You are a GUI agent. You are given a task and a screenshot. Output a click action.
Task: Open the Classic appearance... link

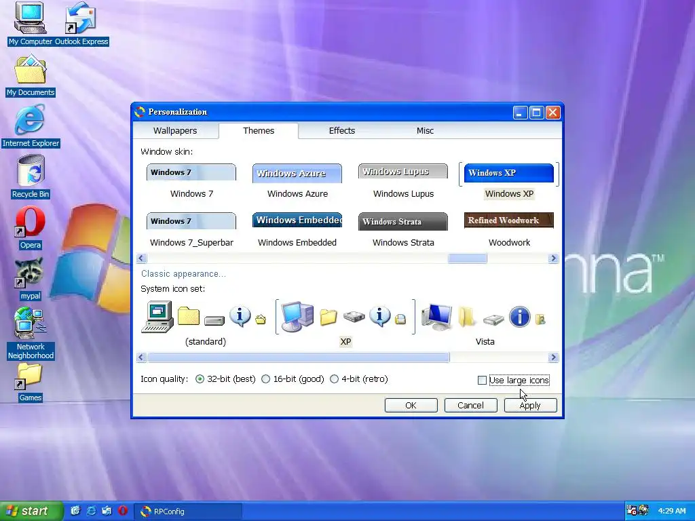point(183,274)
